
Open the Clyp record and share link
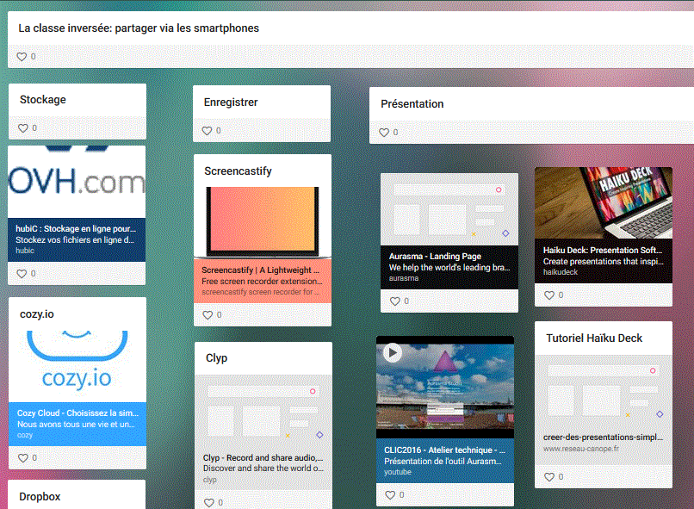(x=263, y=462)
